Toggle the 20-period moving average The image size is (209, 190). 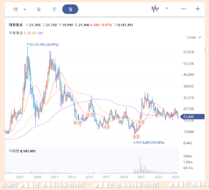pos(29,33)
